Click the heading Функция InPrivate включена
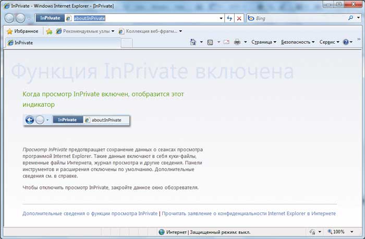This screenshot has width=365, height=239. pyautogui.click(x=152, y=71)
